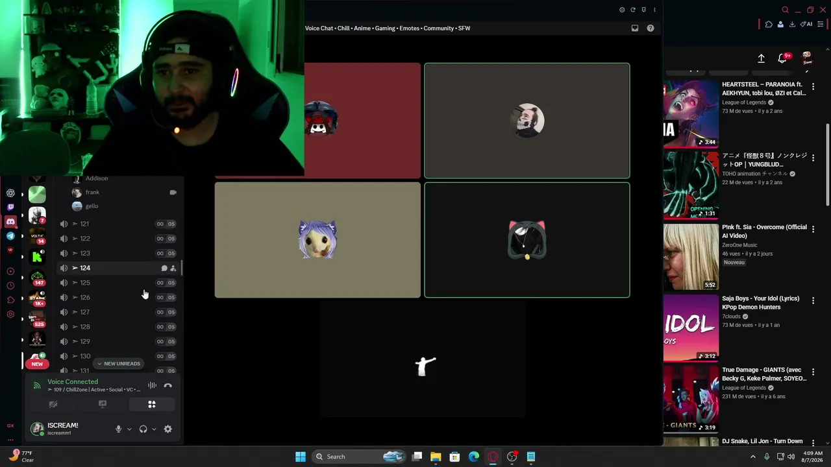The height and width of the screenshot is (467, 831).
Task: Pin the Discord sidebar panel
Action: point(643,10)
